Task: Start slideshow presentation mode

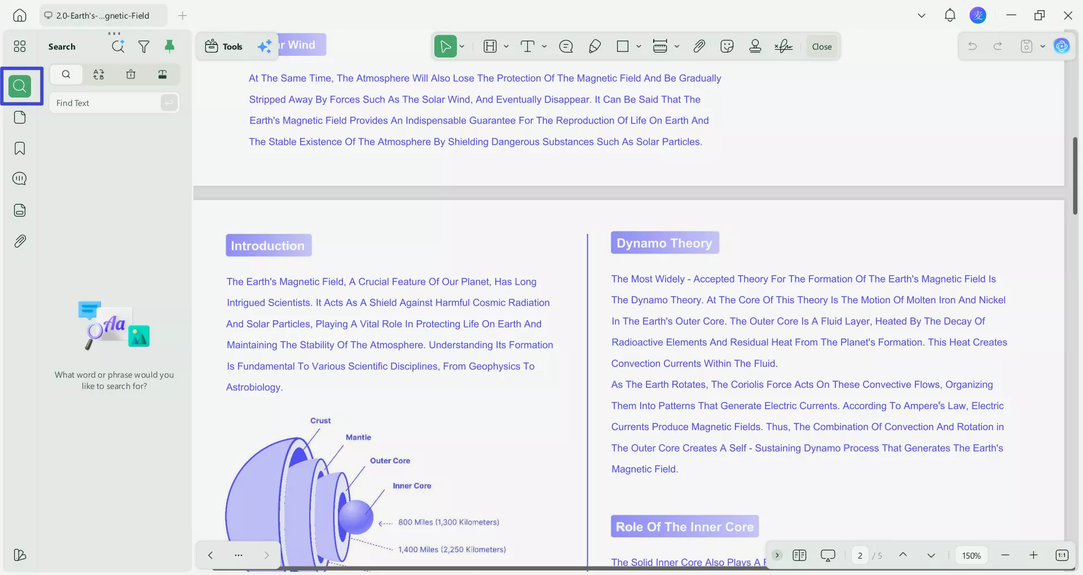Action: tap(828, 555)
